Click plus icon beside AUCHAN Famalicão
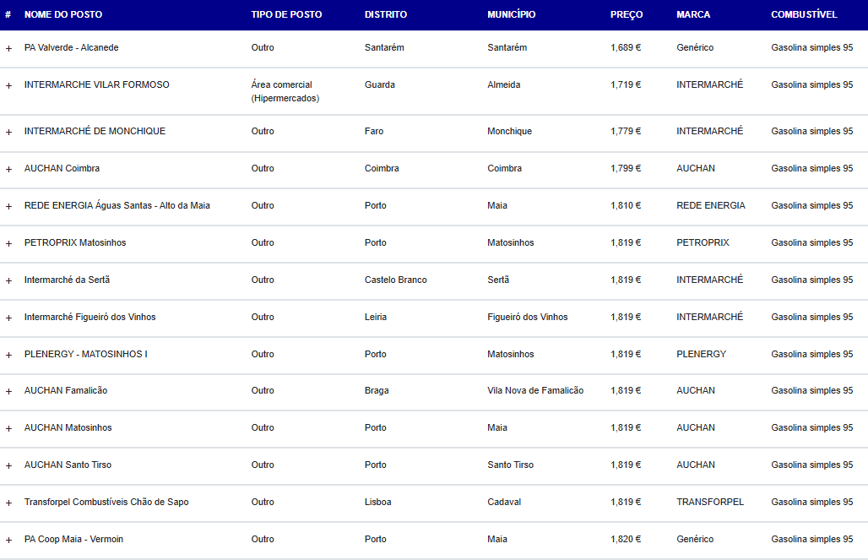Viewport: 868px width, 560px height. (x=8, y=392)
